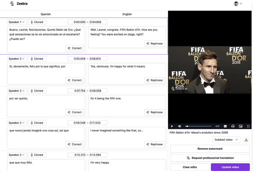Open Speaker 2 dropdown at 0:05.059

tap(17, 59)
